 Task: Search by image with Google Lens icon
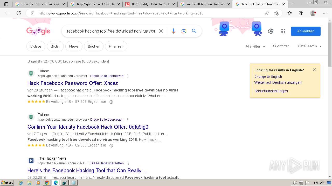184,31
